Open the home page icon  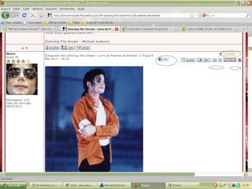(x=41, y=15)
